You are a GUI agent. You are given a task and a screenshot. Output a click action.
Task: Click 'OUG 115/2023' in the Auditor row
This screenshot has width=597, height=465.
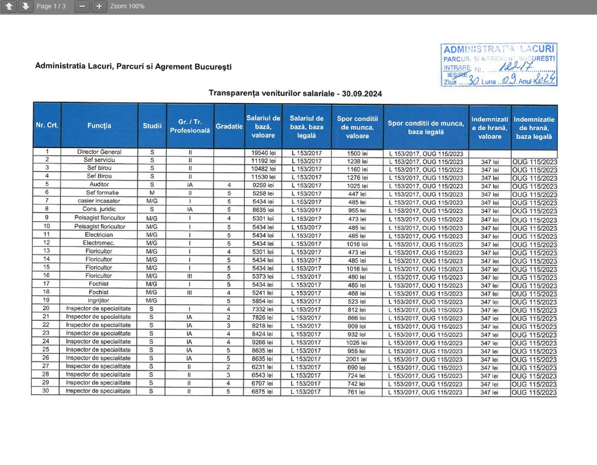(534, 186)
